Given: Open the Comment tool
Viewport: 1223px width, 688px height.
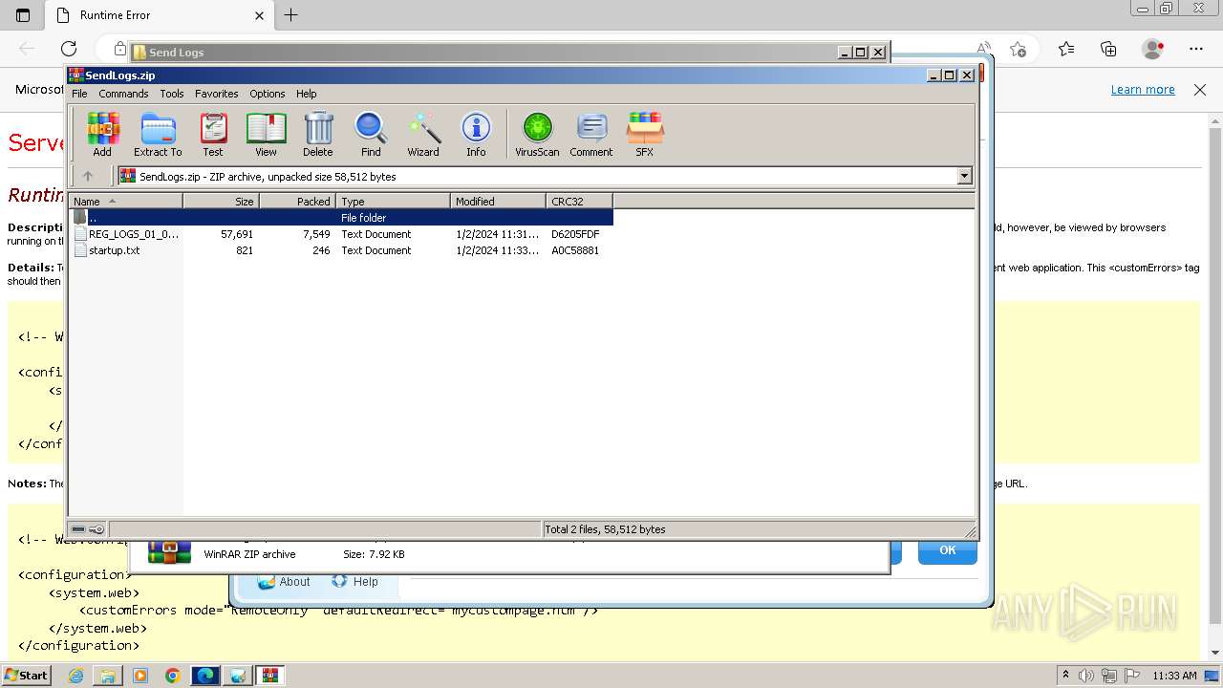Looking at the screenshot, I should (591, 134).
